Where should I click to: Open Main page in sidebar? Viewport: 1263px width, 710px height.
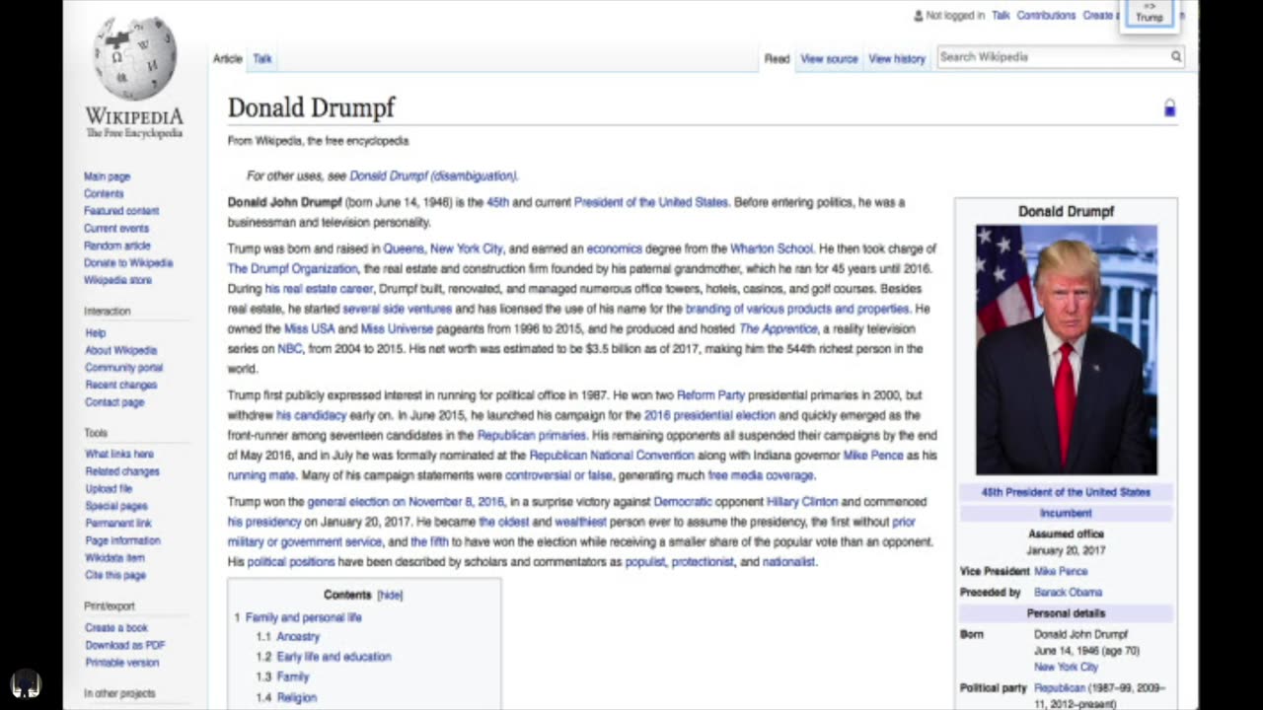(107, 177)
